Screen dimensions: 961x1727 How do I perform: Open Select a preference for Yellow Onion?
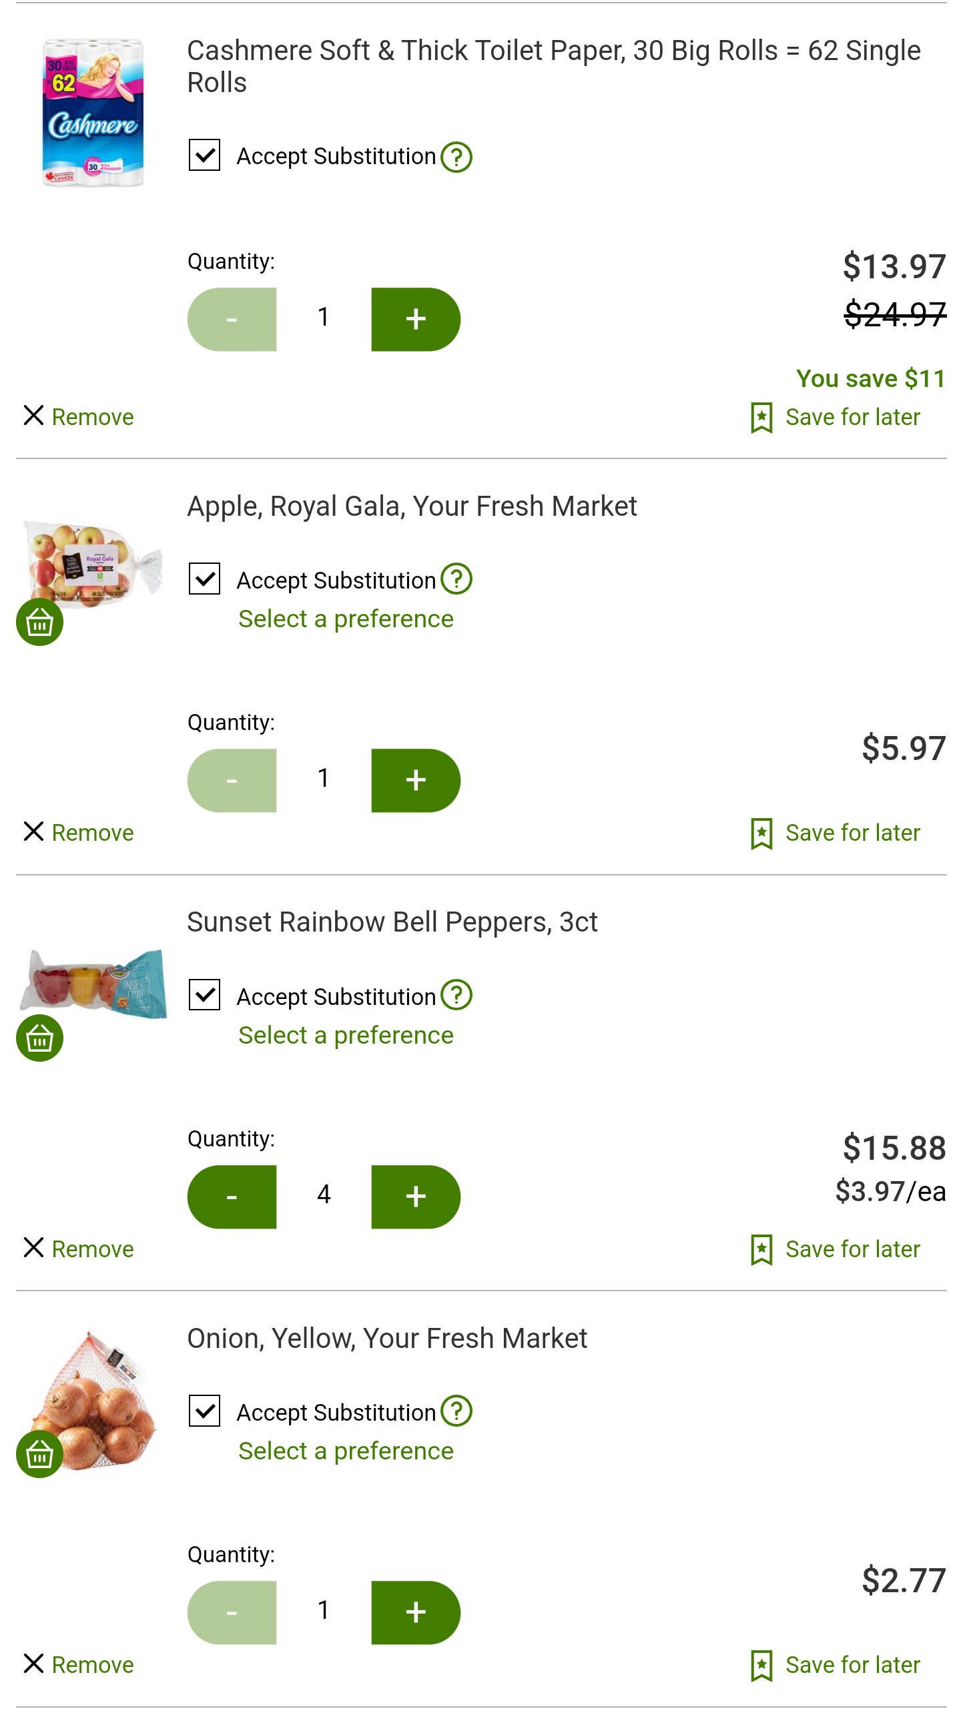346,1451
